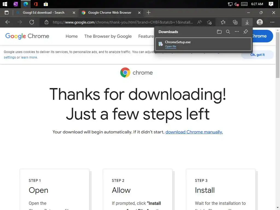Click the scrollbar down arrow
The image size is (280, 210).
[278, 208]
